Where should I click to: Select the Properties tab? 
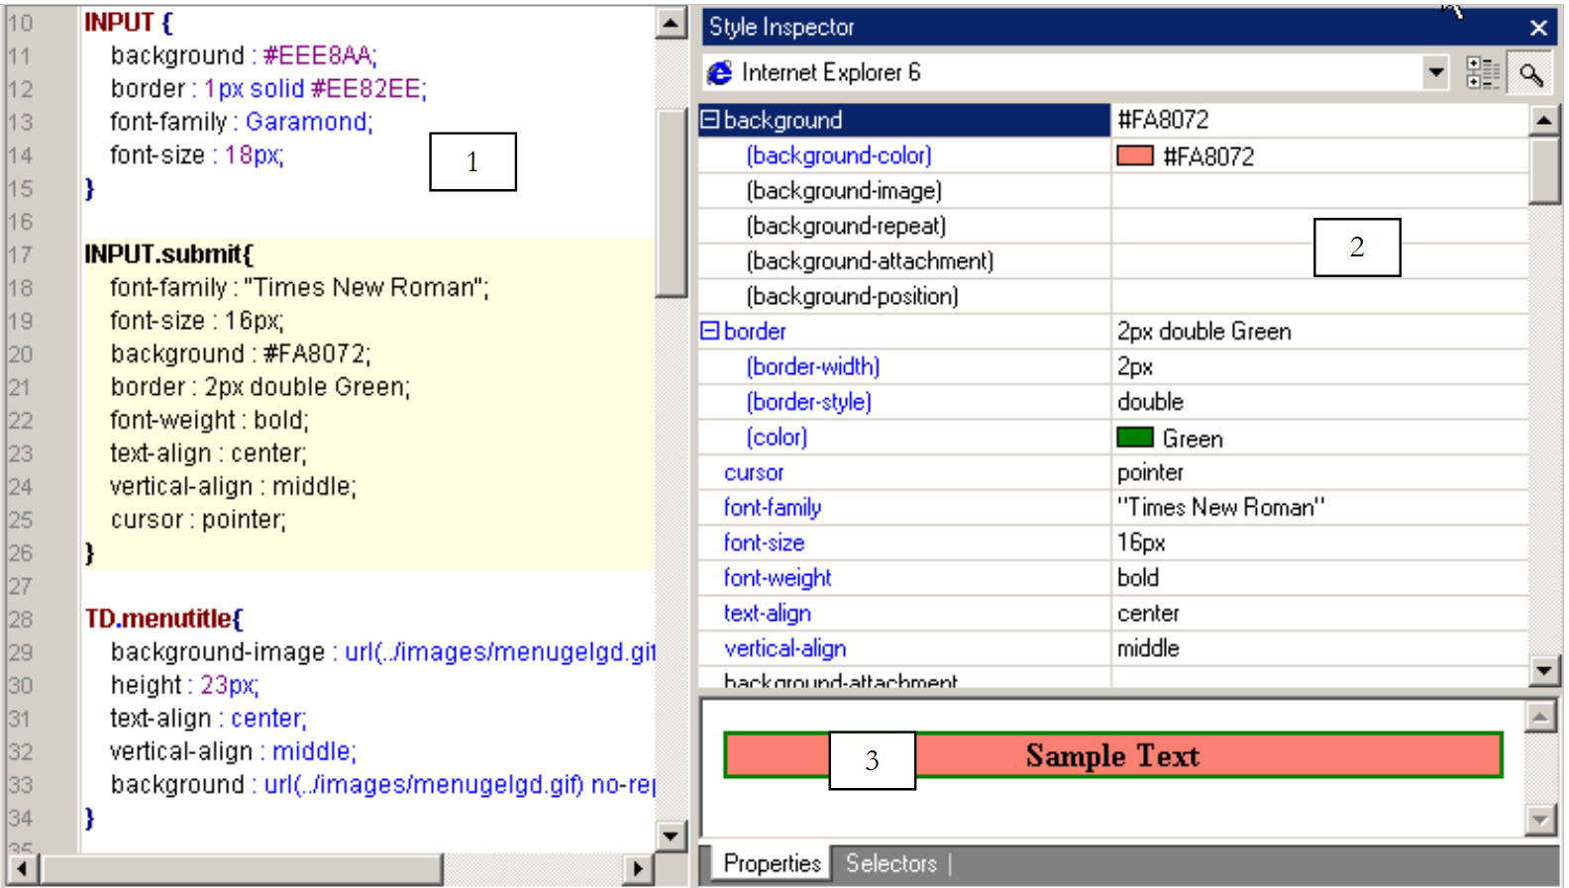(772, 863)
